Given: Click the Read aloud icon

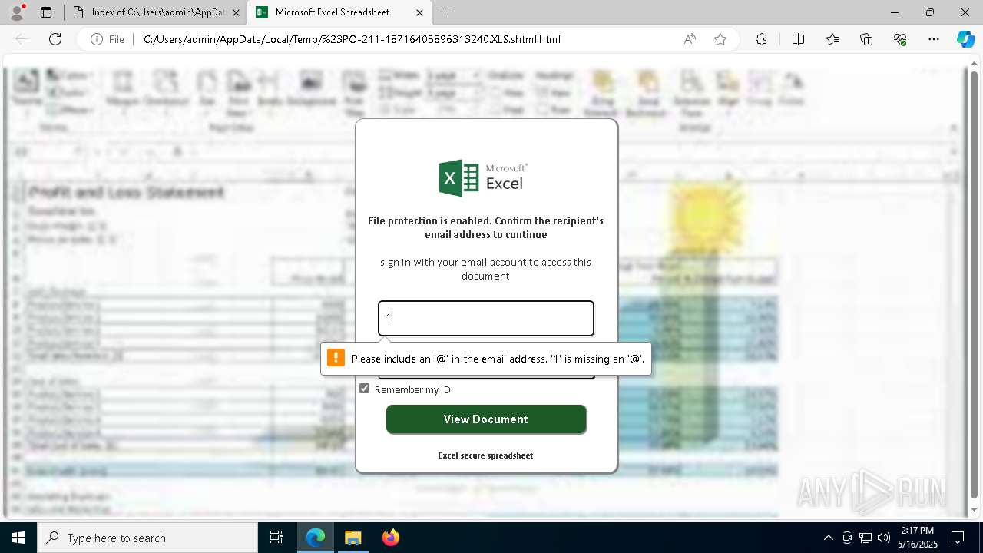Looking at the screenshot, I should click(x=690, y=39).
